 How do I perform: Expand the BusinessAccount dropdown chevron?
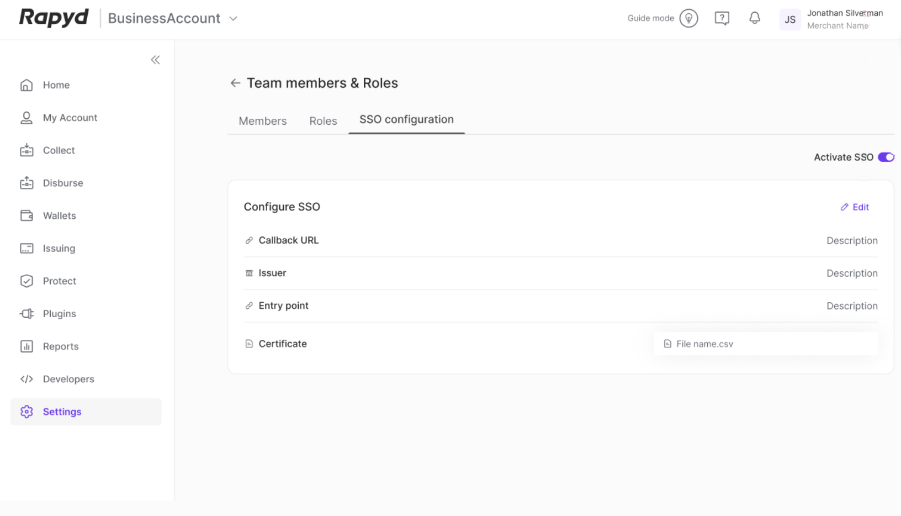234,19
